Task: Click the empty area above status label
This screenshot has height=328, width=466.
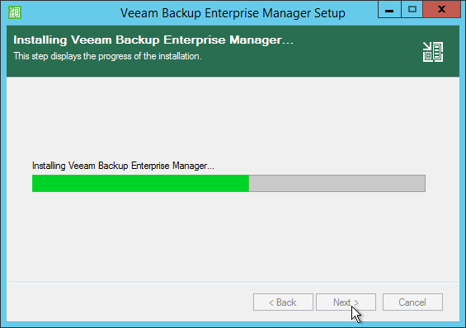Action: [233, 119]
